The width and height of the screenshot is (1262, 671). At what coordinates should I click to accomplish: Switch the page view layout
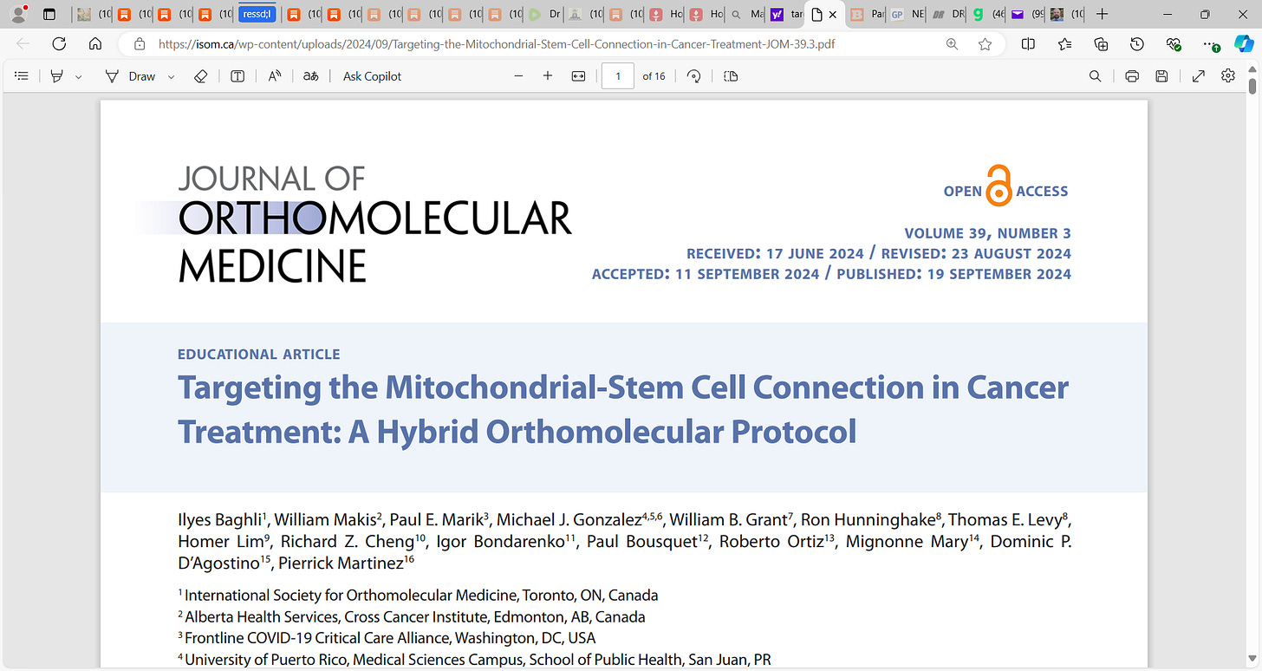pos(731,76)
